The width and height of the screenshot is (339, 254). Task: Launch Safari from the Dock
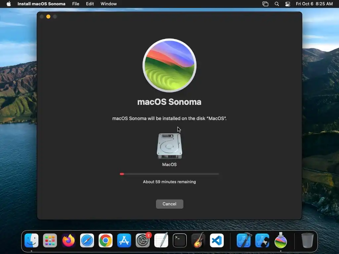87,240
